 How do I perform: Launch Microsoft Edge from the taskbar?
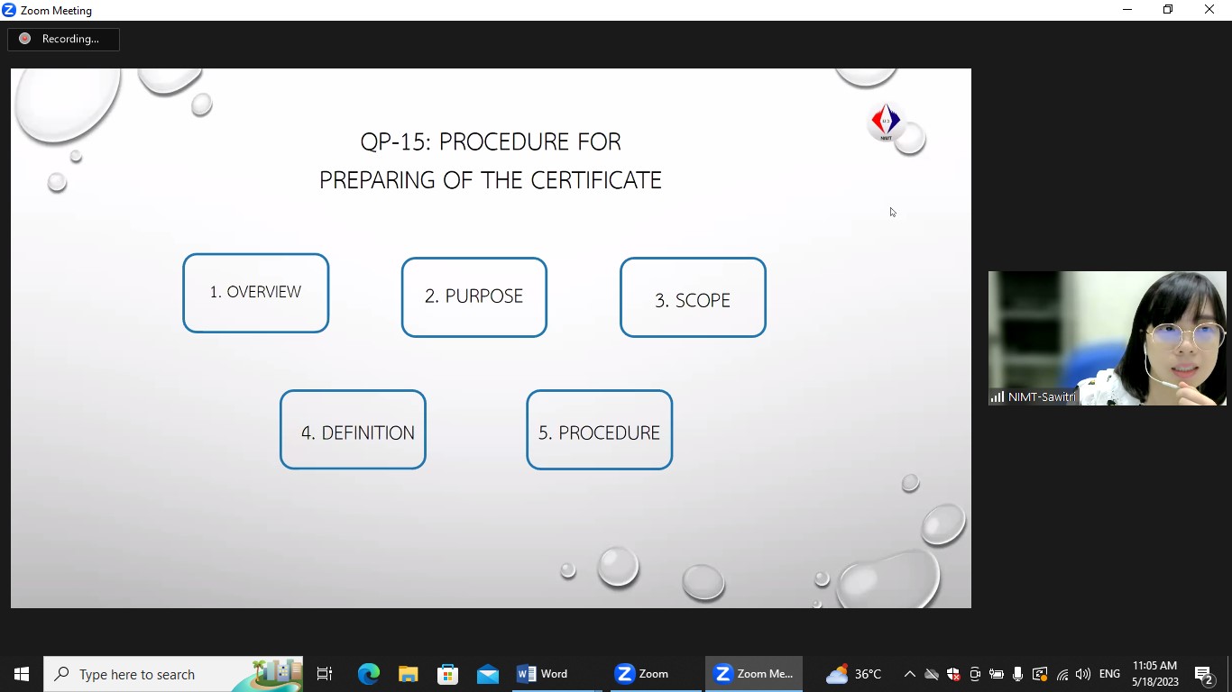coord(369,674)
